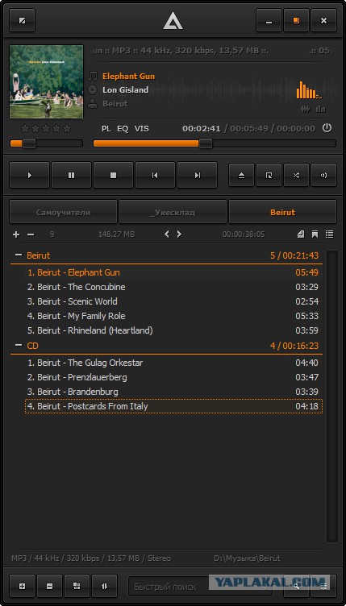
Task: Open the playlist menu list icon
Action: click(x=329, y=234)
